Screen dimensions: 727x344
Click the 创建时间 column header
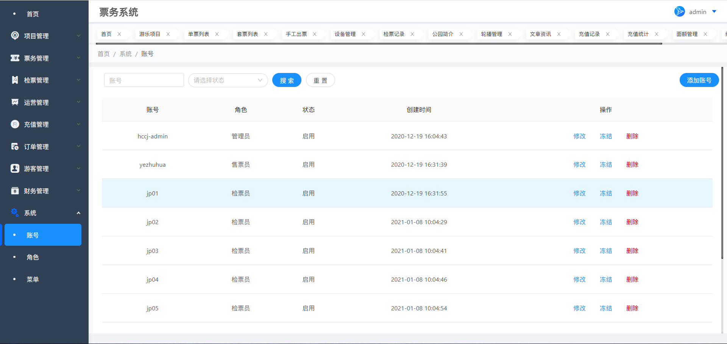[419, 110]
